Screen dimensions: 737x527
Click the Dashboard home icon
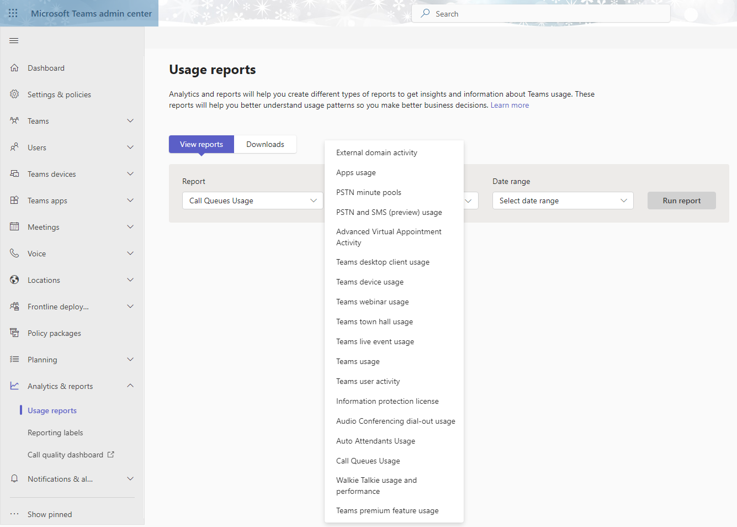tap(14, 68)
